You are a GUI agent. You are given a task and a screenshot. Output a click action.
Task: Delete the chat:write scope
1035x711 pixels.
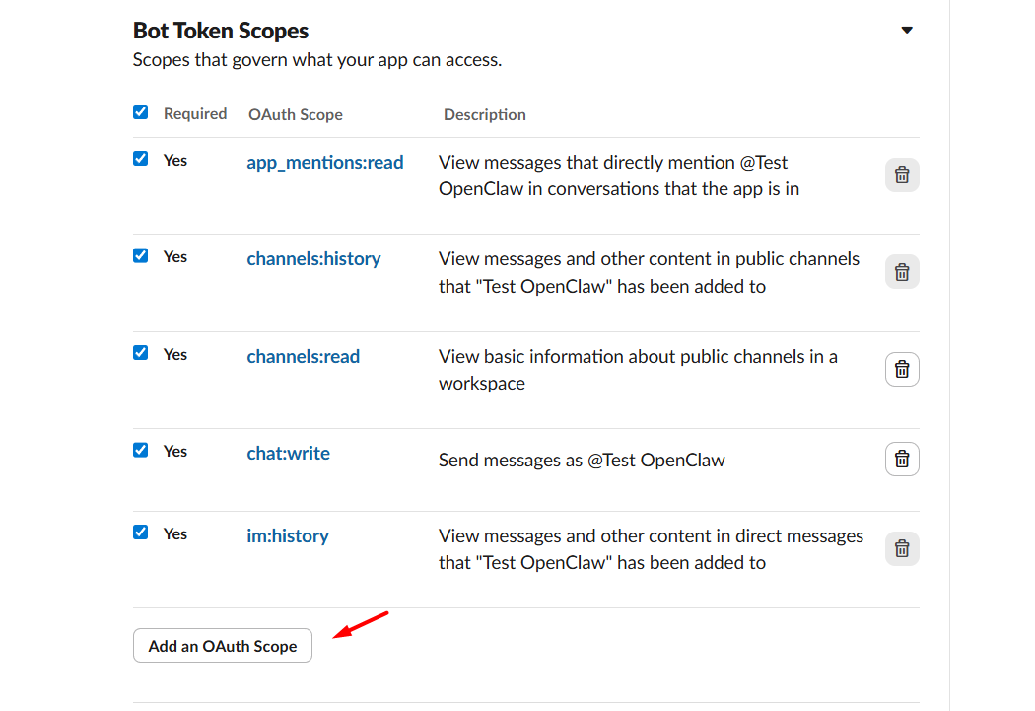pos(902,460)
